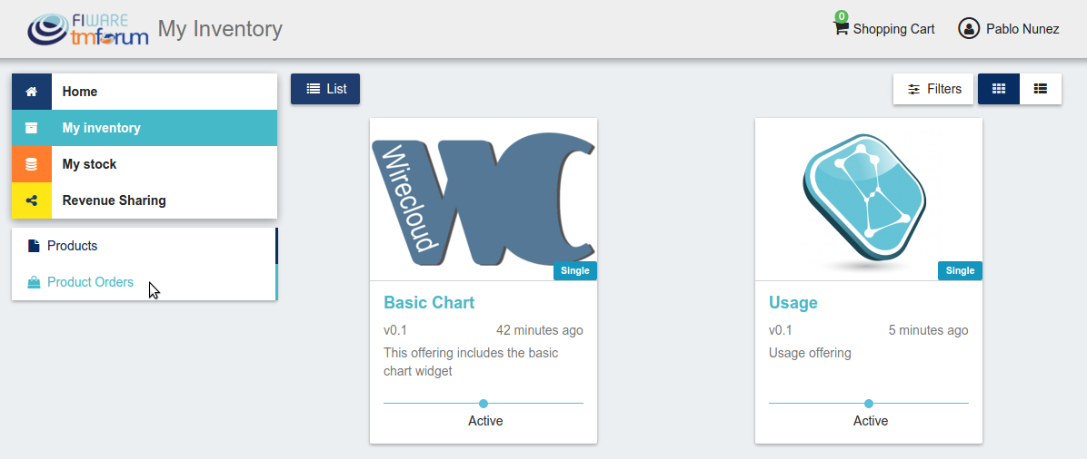
Task: Select Products in the sidebar submenu
Action: (72, 246)
